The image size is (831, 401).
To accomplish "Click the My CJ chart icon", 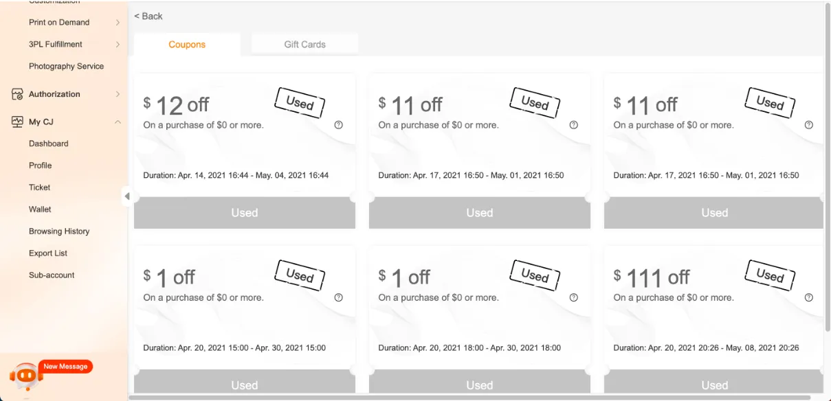I will (x=17, y=122).
